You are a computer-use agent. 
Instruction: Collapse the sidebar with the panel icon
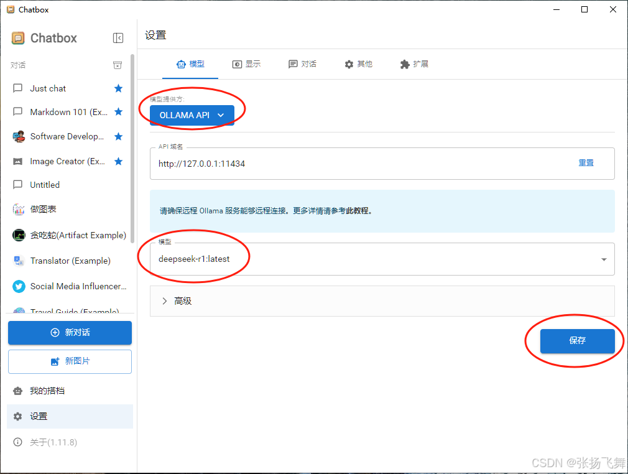click(x=118, y=38)
